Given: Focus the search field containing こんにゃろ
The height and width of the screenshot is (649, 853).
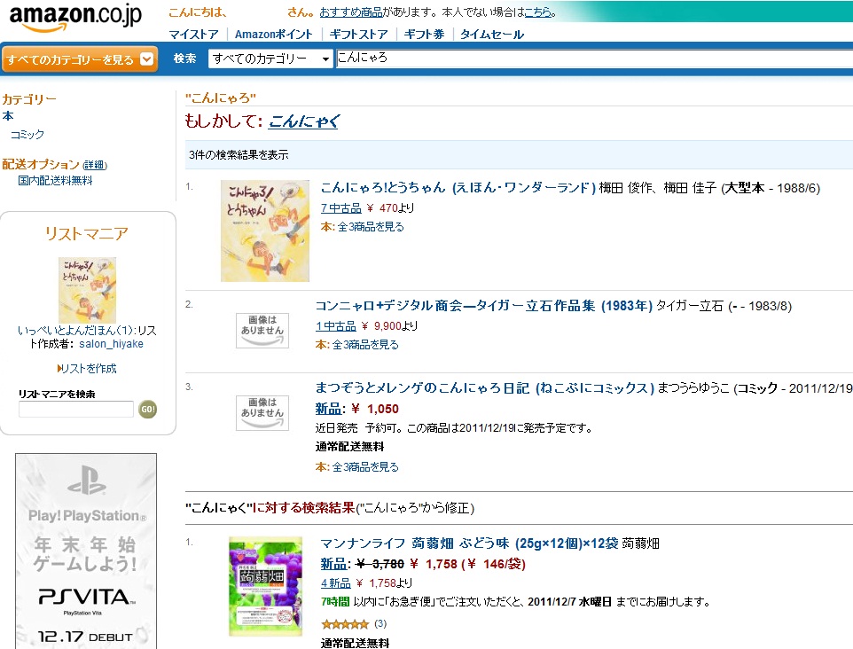Looking at the screenshot, I should coord(594,59).
